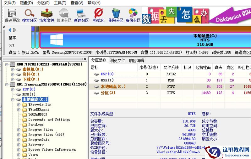Click the 文件系统 column header
The image size is (251, 159).
171,68
